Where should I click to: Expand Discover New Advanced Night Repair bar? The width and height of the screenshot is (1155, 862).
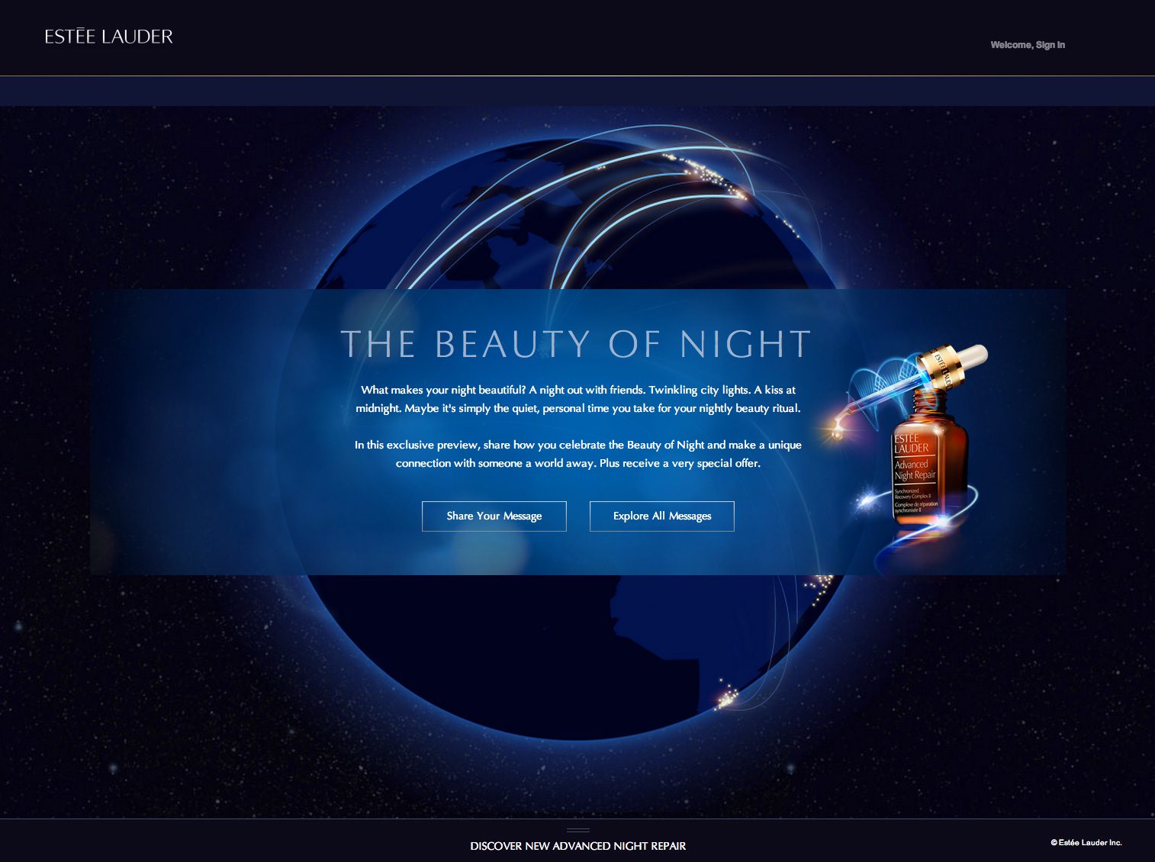pyautogui.click(x=577, y=845)
